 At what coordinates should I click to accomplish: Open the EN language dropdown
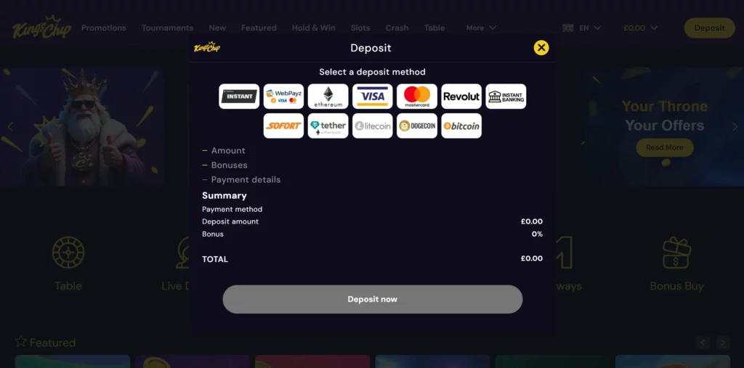coord(582,28)
